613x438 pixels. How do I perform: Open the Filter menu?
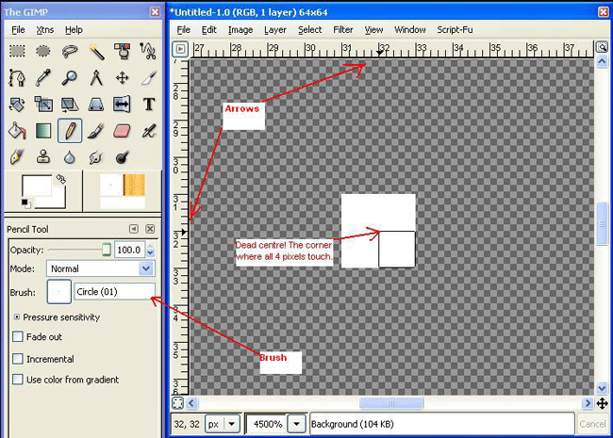click(343, 29)
